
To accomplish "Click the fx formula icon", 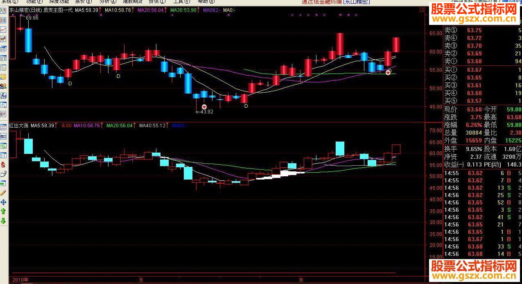I will coord(3,96).
